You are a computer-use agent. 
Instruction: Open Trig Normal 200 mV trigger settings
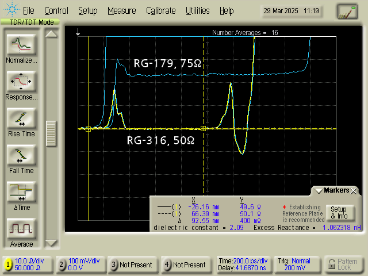coord(297,264)
